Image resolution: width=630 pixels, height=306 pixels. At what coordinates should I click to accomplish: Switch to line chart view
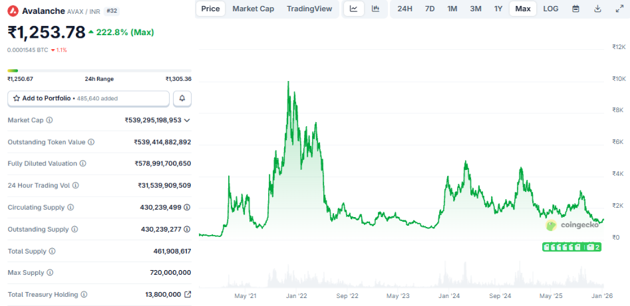[353, 9]
